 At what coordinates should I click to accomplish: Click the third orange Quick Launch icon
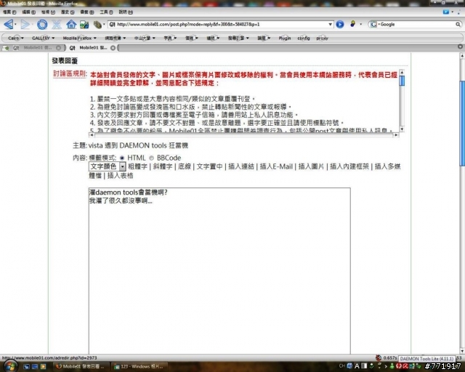44,367
